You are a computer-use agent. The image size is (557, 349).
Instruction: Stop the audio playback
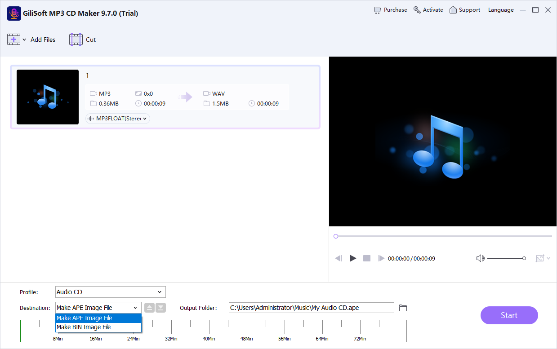pyautogui.click(x=367, y=258)
